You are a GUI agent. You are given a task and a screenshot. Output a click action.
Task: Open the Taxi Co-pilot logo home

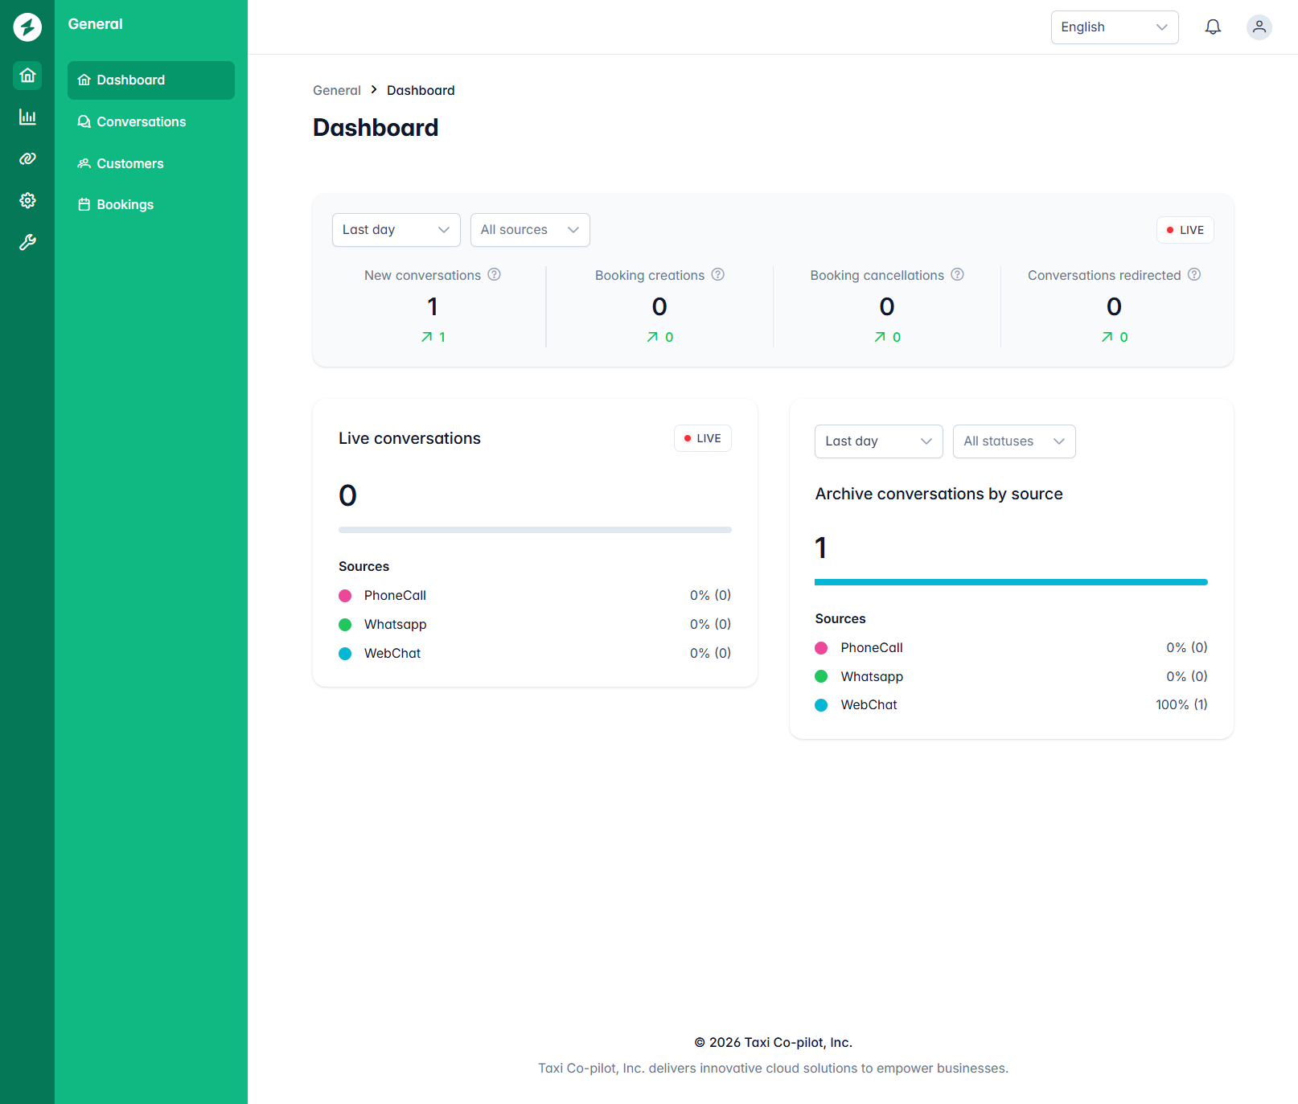[x=27, y=27]
